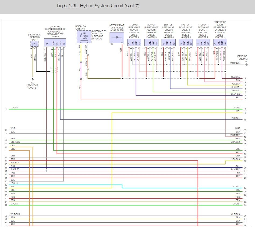Image resolution: width=255 pixels, height=227 pixels.
Task: Click the Ignition Coil & Igniter 6 connector
Action: [x=134, y=42]
